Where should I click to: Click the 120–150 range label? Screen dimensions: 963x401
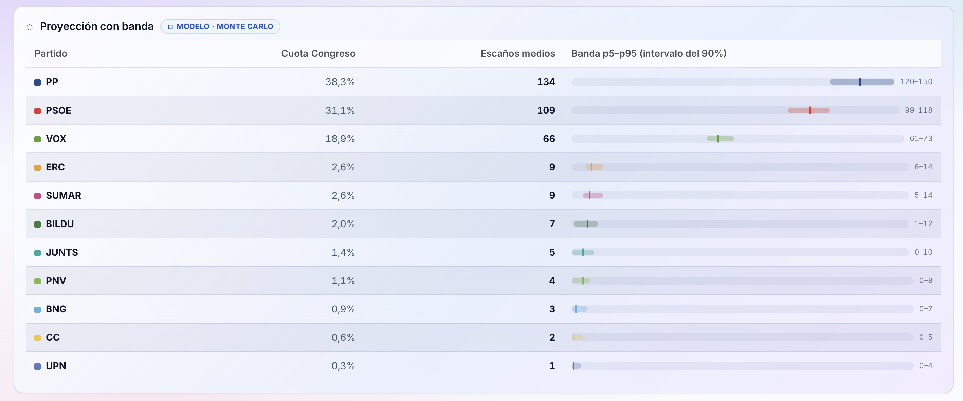[916, 81]
